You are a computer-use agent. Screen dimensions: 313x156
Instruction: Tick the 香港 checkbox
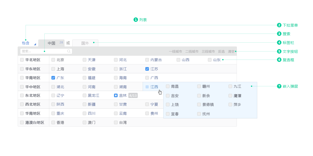(x=53, y=122)
